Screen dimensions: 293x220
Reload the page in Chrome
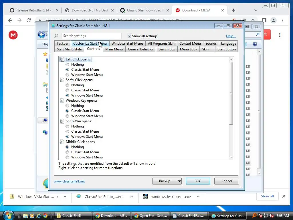[29, 20]
